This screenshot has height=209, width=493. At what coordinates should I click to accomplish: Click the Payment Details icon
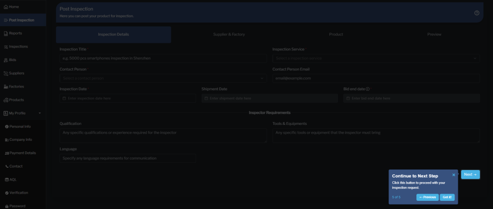7,153
